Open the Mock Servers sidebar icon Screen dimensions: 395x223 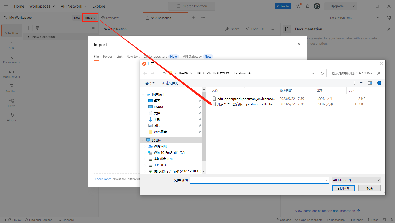click(x=11, y=74)
